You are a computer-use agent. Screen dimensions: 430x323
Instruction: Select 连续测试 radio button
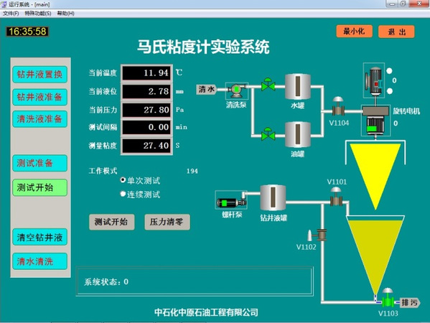pyautogui.click(x=123, y=194)
